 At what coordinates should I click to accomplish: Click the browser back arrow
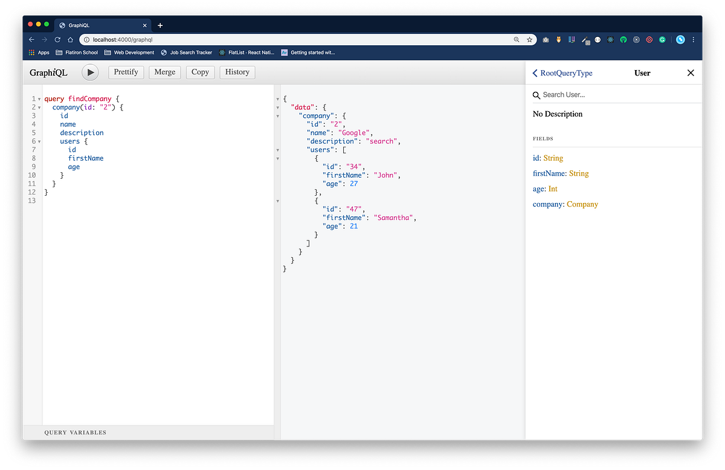point(31,39)
